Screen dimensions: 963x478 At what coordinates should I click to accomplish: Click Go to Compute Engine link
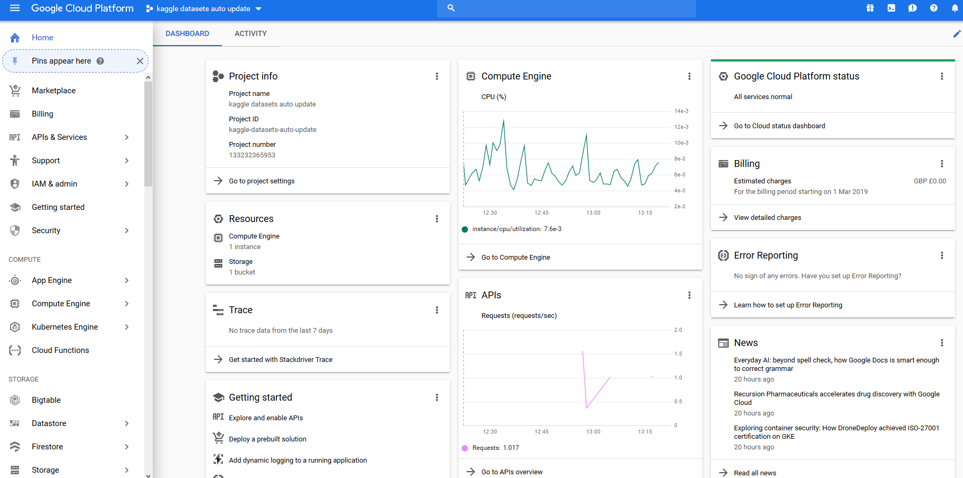pyautogui.click(x=515, y=257)
